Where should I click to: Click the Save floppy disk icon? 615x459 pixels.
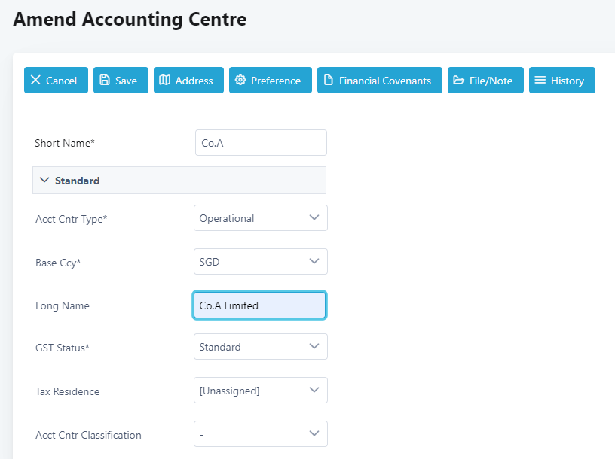tap(105, 81)
